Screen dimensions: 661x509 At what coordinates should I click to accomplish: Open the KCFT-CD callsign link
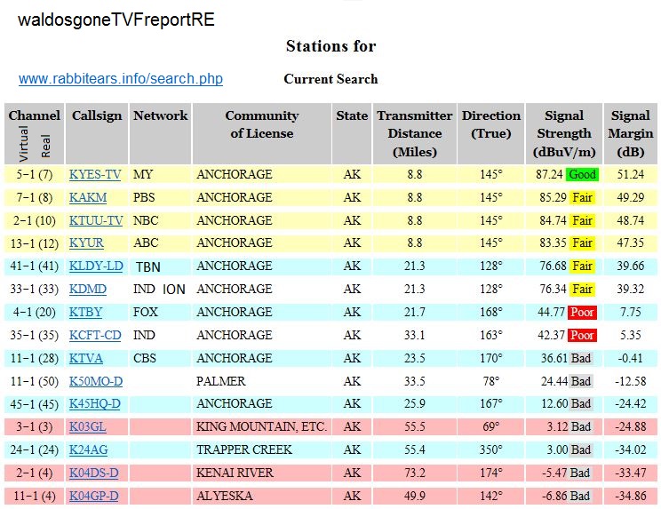pos(94,335)
